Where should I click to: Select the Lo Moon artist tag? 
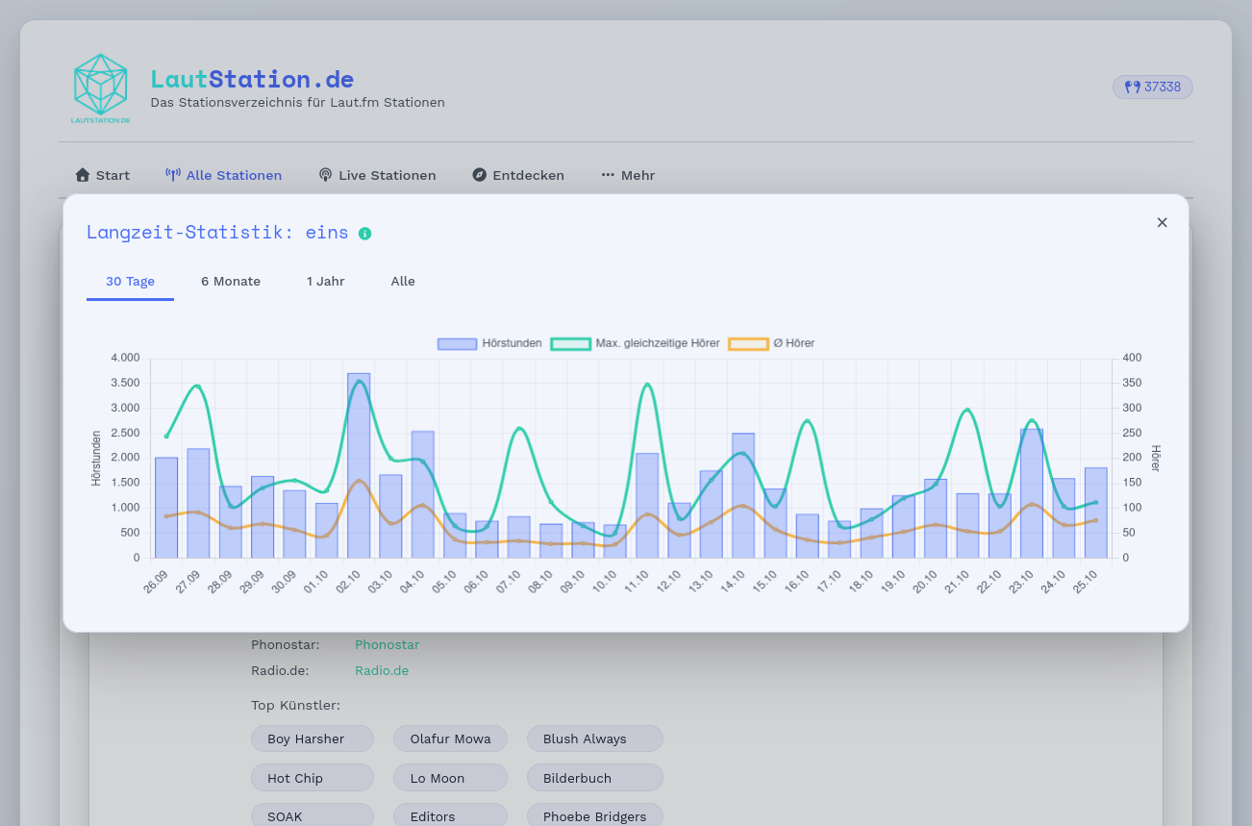[450, 778]
